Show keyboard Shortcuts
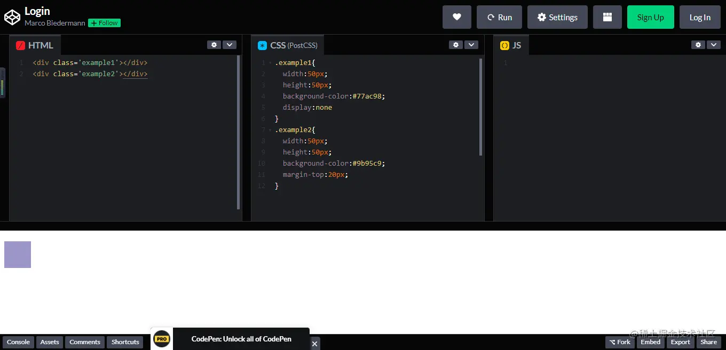The image size is (726, 350). click(x=125, y=342)
